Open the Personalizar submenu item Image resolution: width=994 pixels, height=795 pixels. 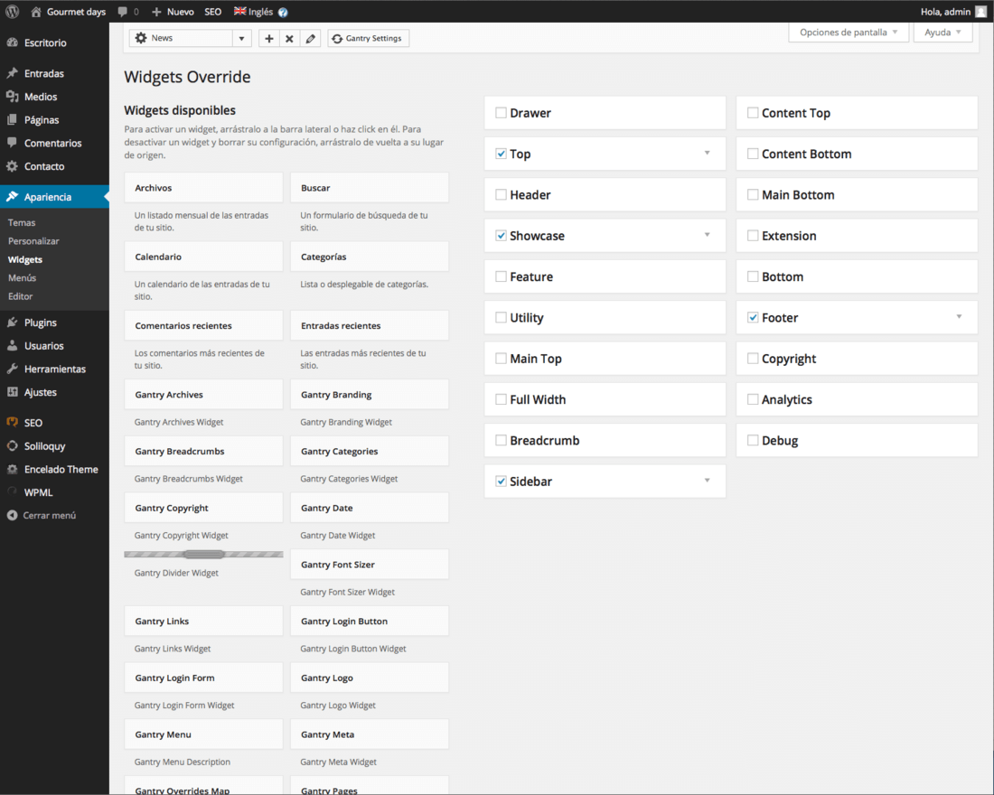click(33, 241)
